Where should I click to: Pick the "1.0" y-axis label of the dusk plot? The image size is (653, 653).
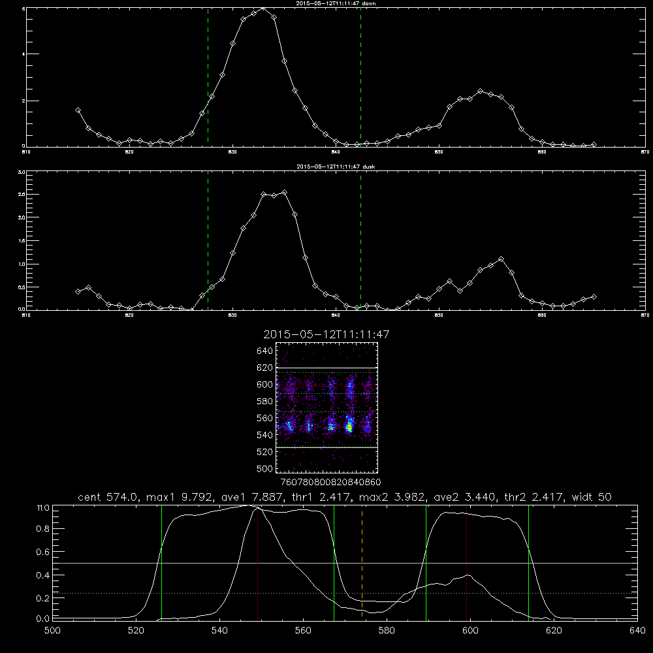click(22, 264)
